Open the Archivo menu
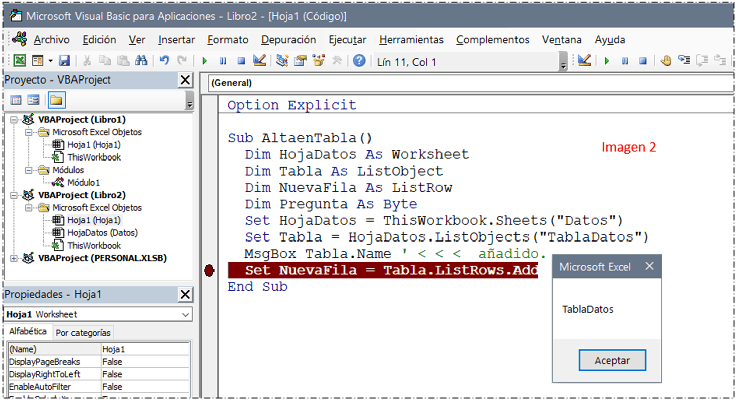The height and width of the screenshot is (401, 737). [52, 39]
